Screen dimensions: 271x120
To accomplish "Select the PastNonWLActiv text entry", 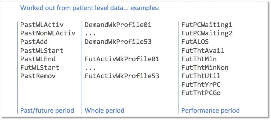I will [x=48, y=33].
